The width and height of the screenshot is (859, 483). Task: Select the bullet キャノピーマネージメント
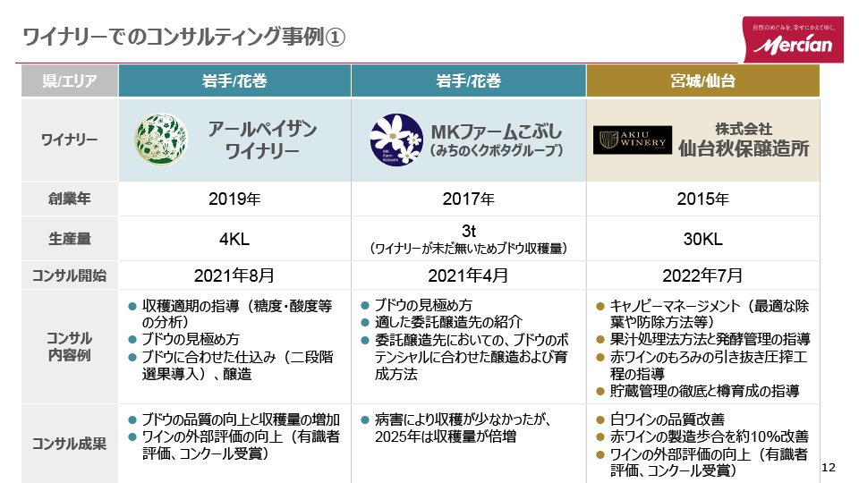(x=710, y=314)
